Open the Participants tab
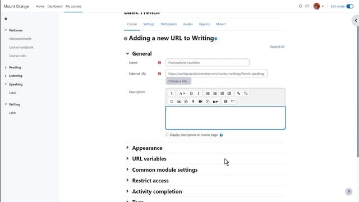The image size is (359, 202). (x=169, y=24)
